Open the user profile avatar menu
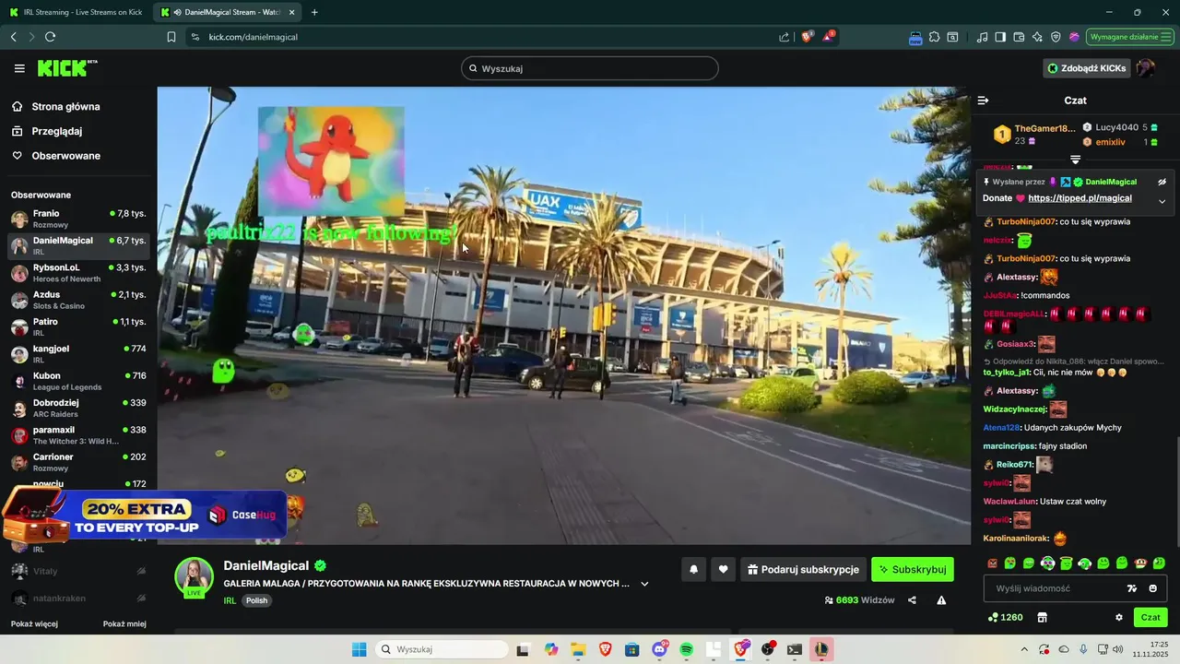Image resolution: width=1180 pixels, height=664 pixels. click(x=1145, y=68)
